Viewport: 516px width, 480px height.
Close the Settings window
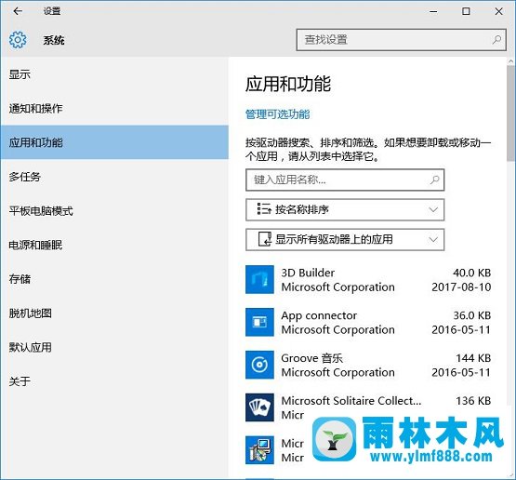pyautogui.click(x=498, y=11)
